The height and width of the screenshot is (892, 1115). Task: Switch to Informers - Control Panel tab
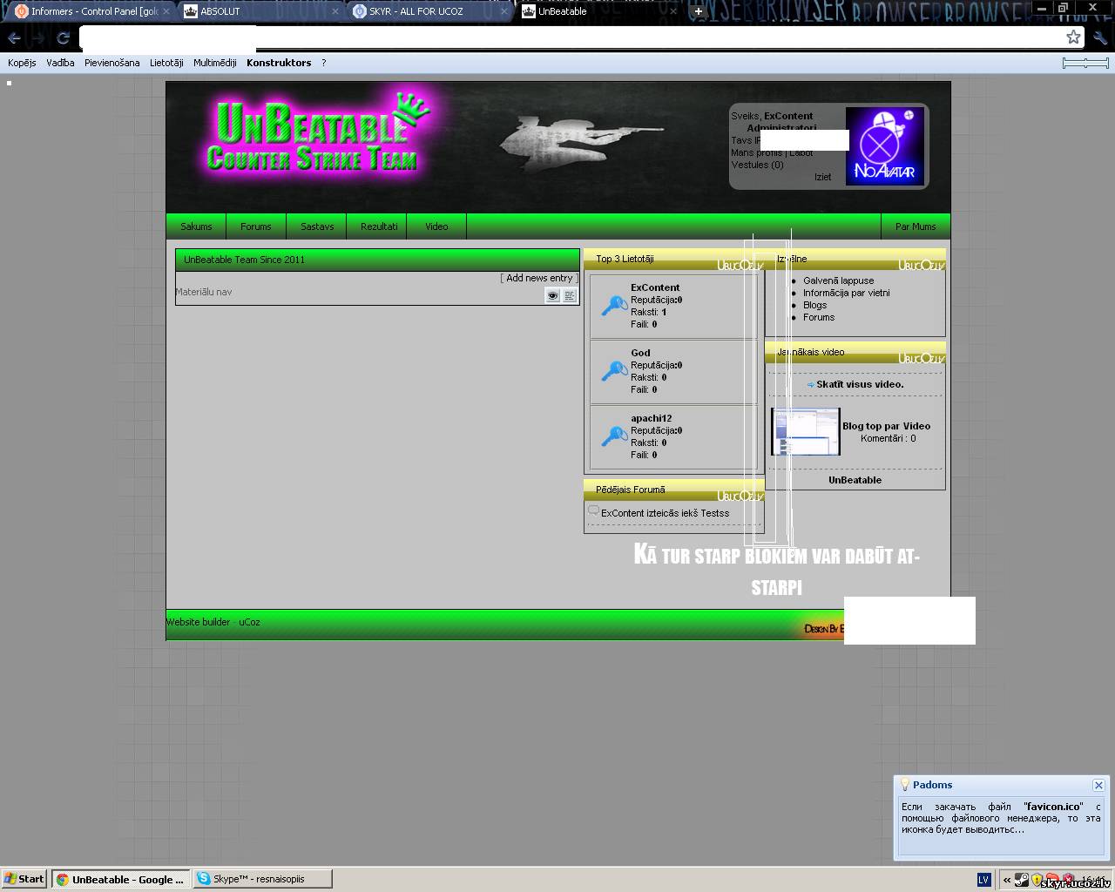pyautogui.click(x=93, y=11)
